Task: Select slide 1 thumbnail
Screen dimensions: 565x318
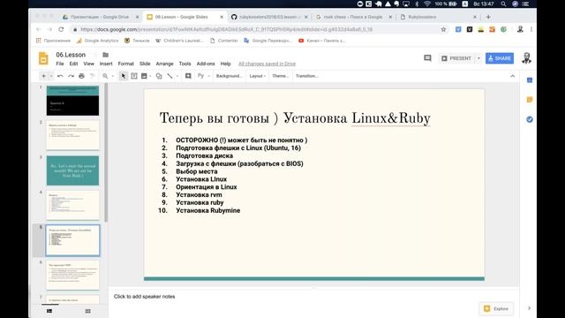Action: coord(72,101)
